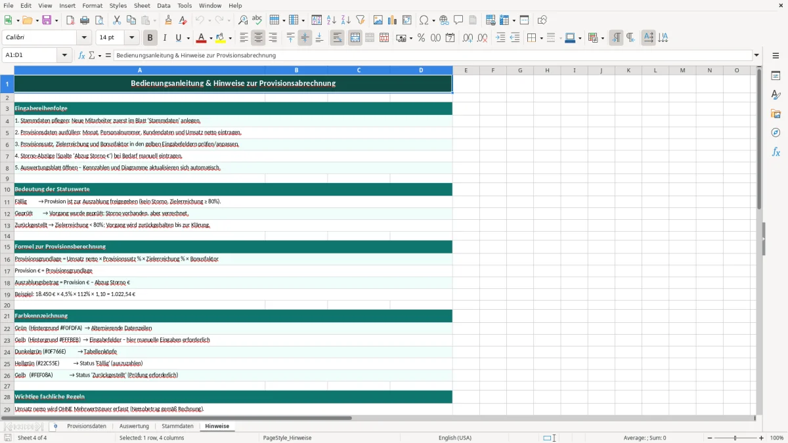
Task: Open the font color dropdown arrow
Action: [x=210, y=38]
